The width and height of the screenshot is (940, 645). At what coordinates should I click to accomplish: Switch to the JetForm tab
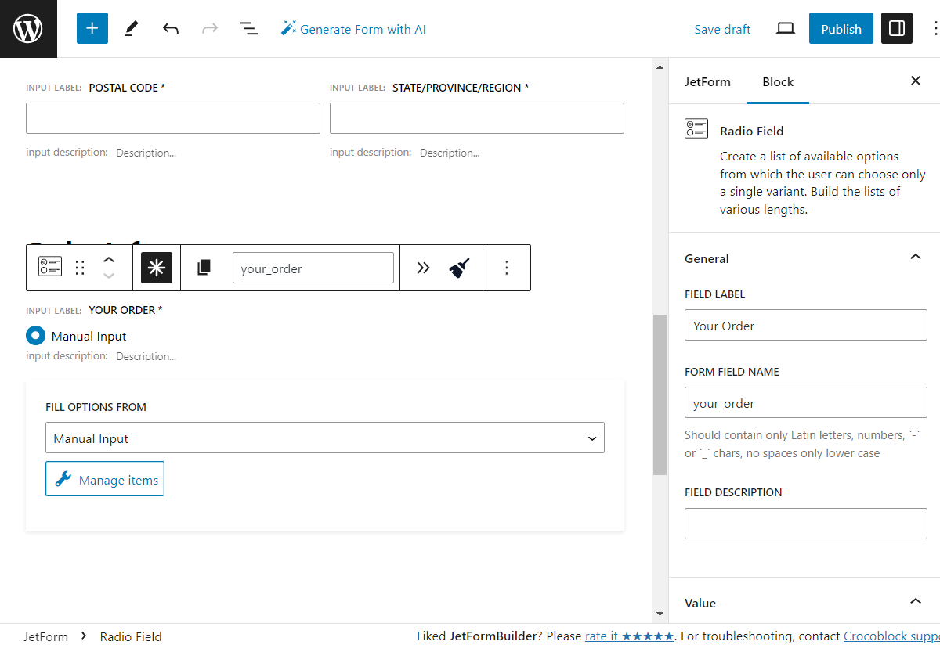708,81
